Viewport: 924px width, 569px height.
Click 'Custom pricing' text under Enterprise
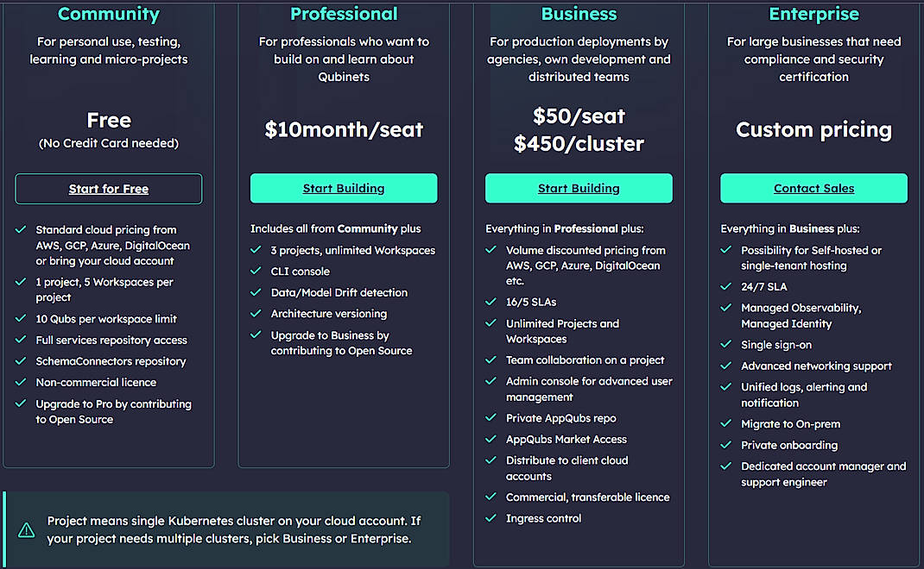[x=813, y=130]
